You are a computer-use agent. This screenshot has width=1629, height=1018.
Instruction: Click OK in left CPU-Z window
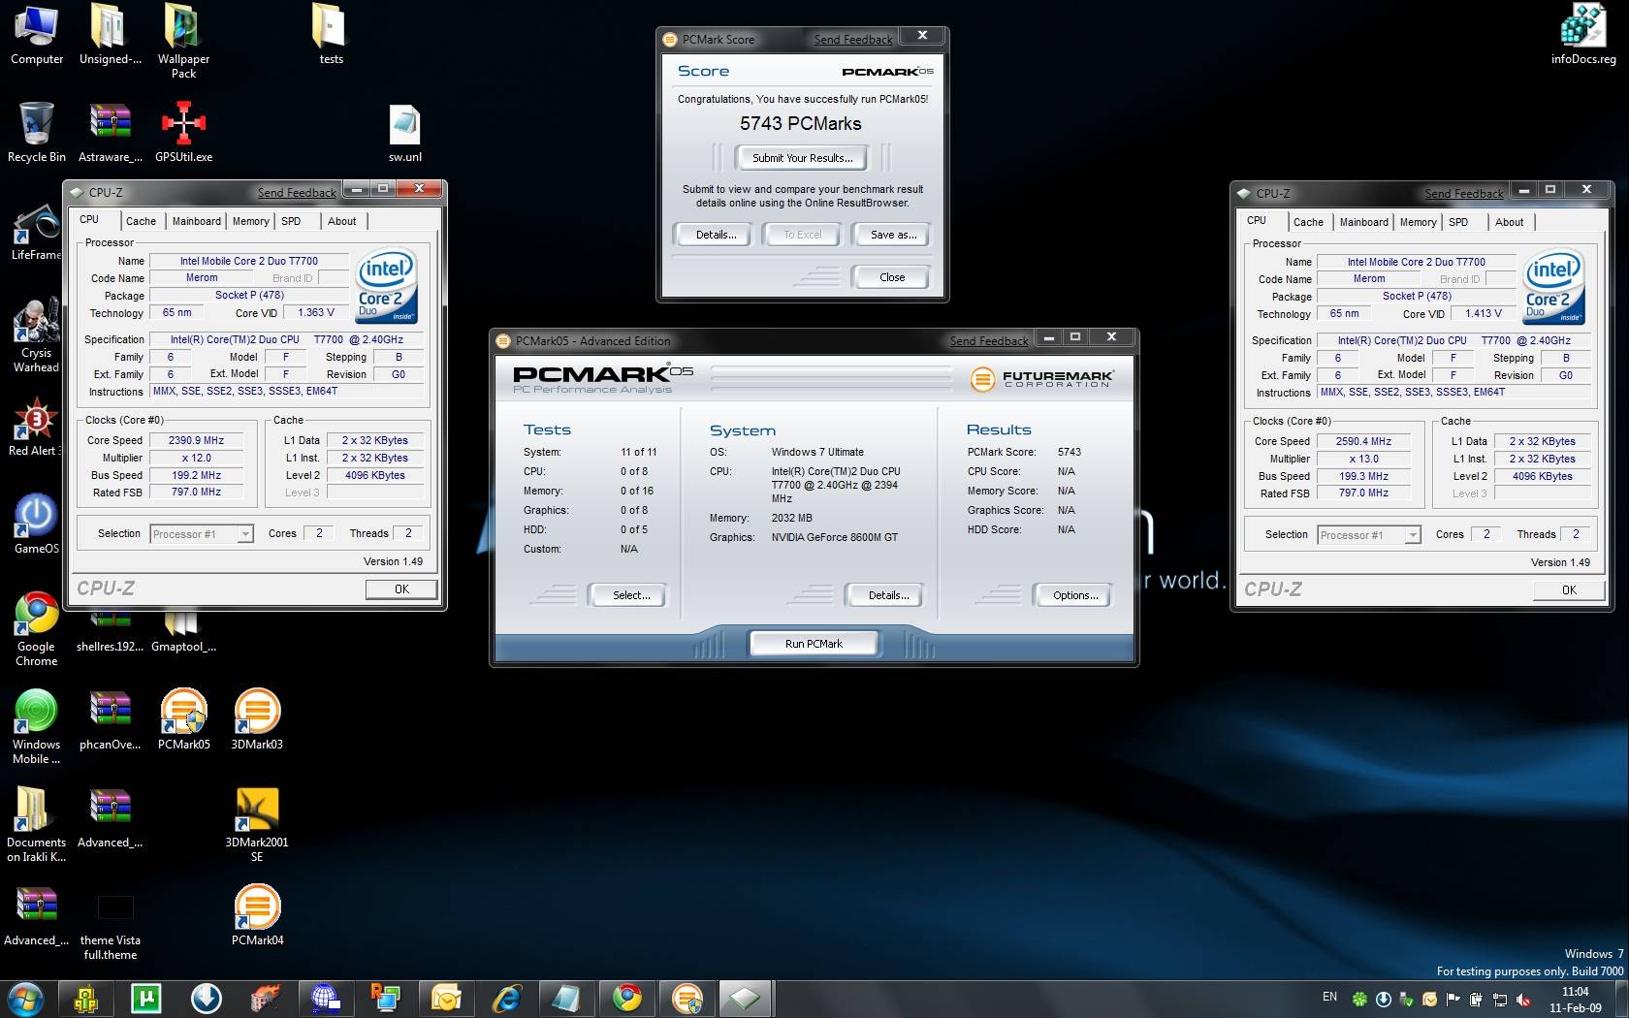click(x=401, y=589)
